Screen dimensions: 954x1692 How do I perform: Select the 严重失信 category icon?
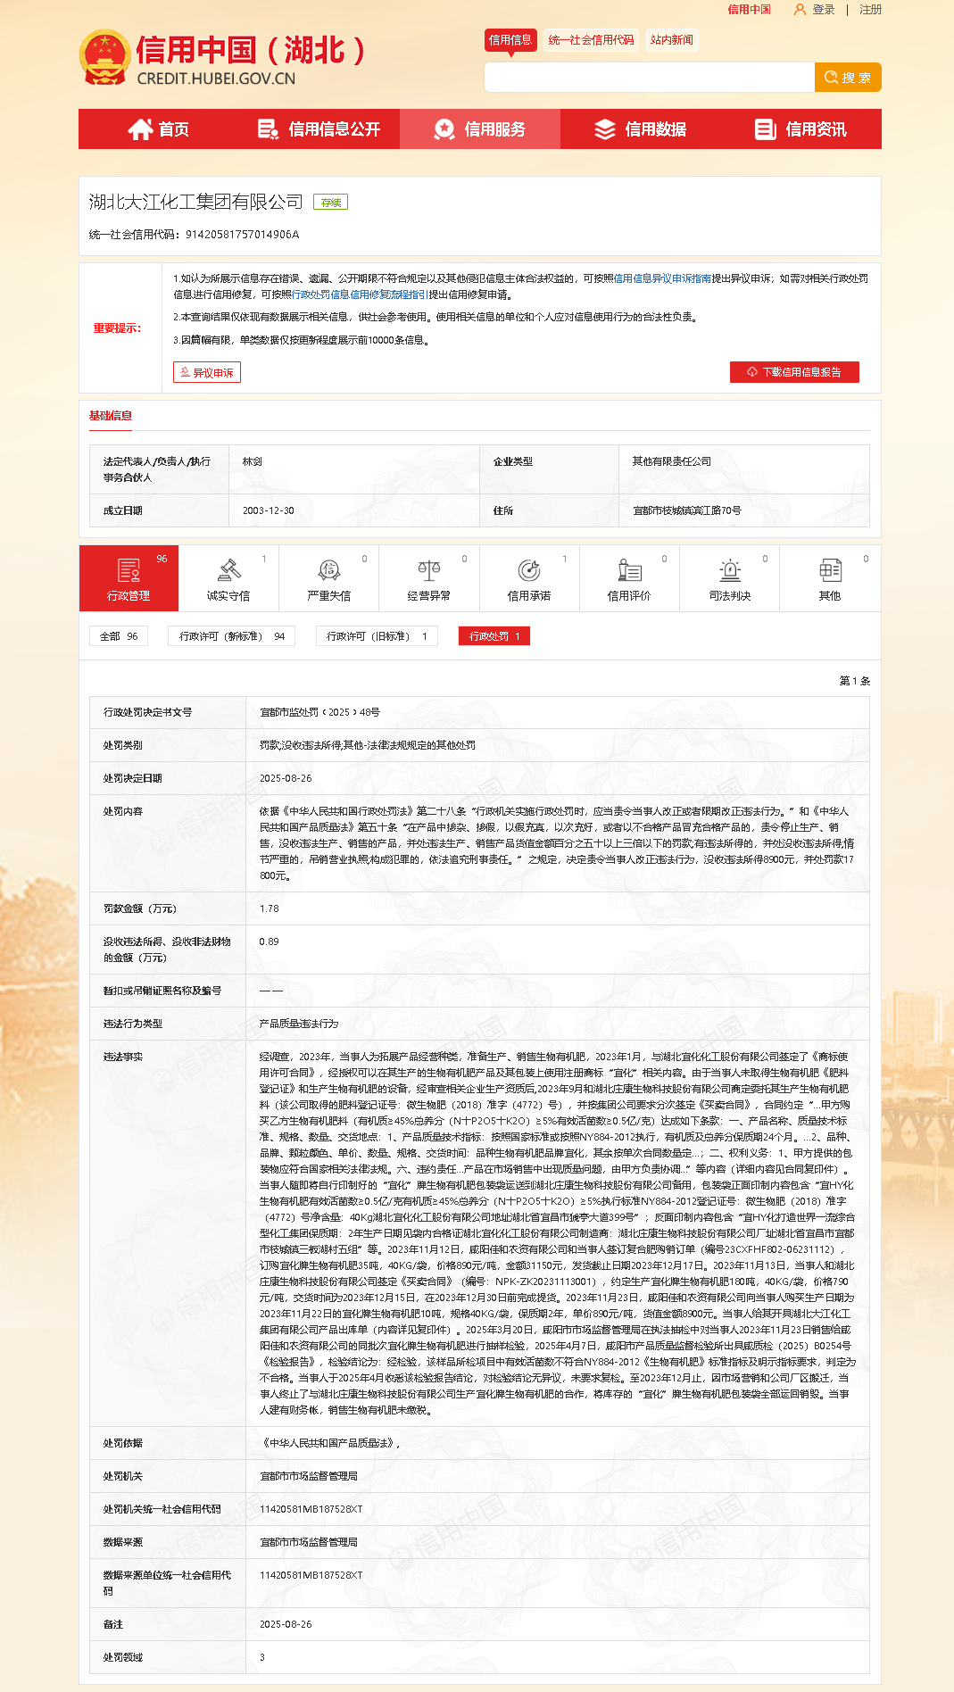click(328, 569)
